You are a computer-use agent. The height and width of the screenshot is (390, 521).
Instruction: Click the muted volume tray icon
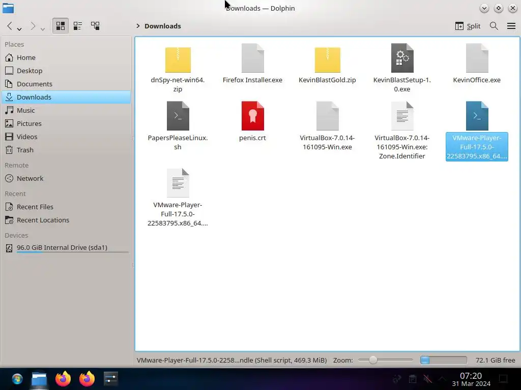click(427, 379)
